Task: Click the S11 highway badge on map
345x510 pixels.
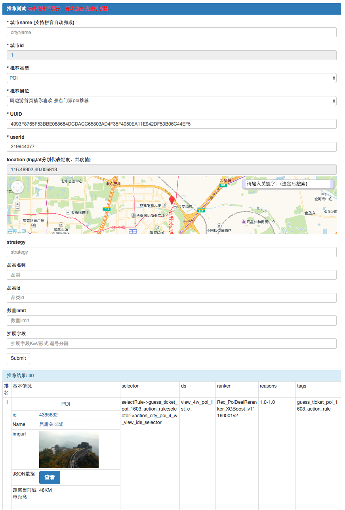Action: pyautogui.click(x=106, y=209)
